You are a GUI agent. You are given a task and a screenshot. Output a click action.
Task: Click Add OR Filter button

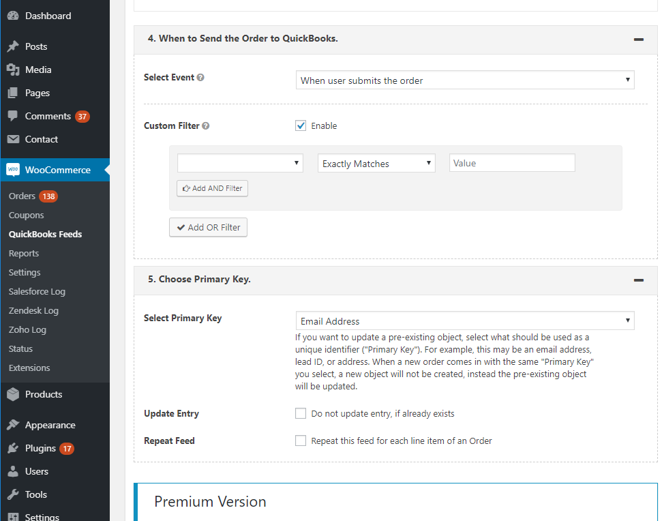[x=208, y=227]
